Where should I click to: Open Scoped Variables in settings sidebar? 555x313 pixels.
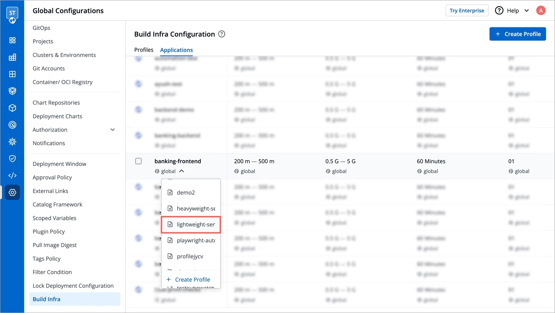(x=54, y=218)
